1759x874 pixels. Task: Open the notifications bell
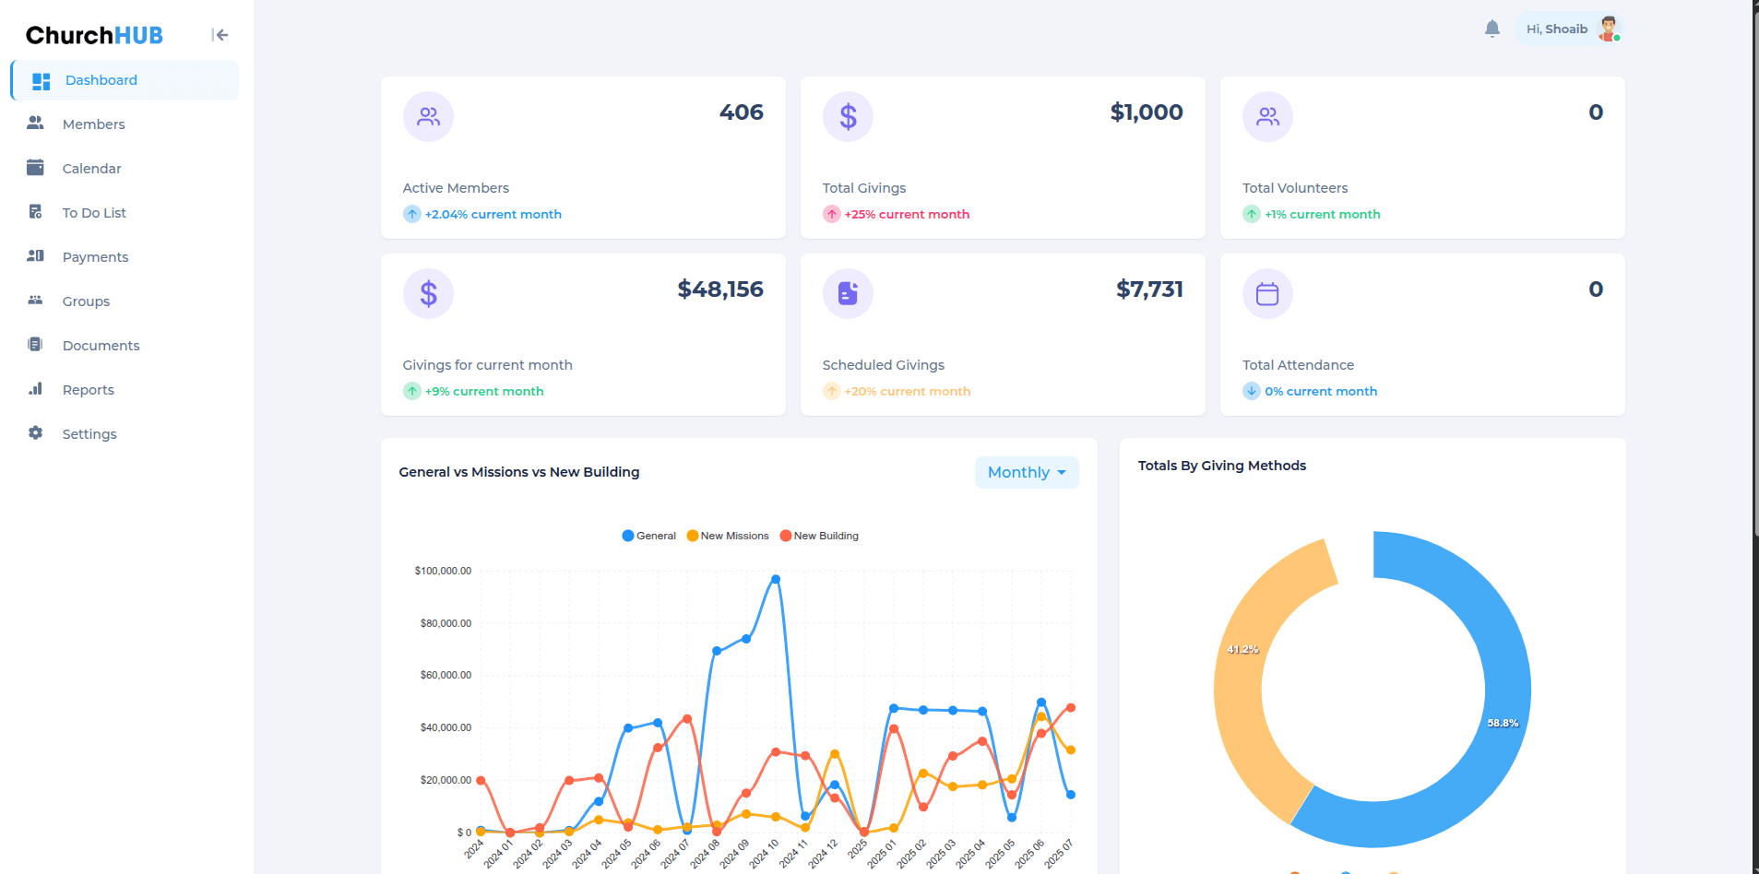1492,29
